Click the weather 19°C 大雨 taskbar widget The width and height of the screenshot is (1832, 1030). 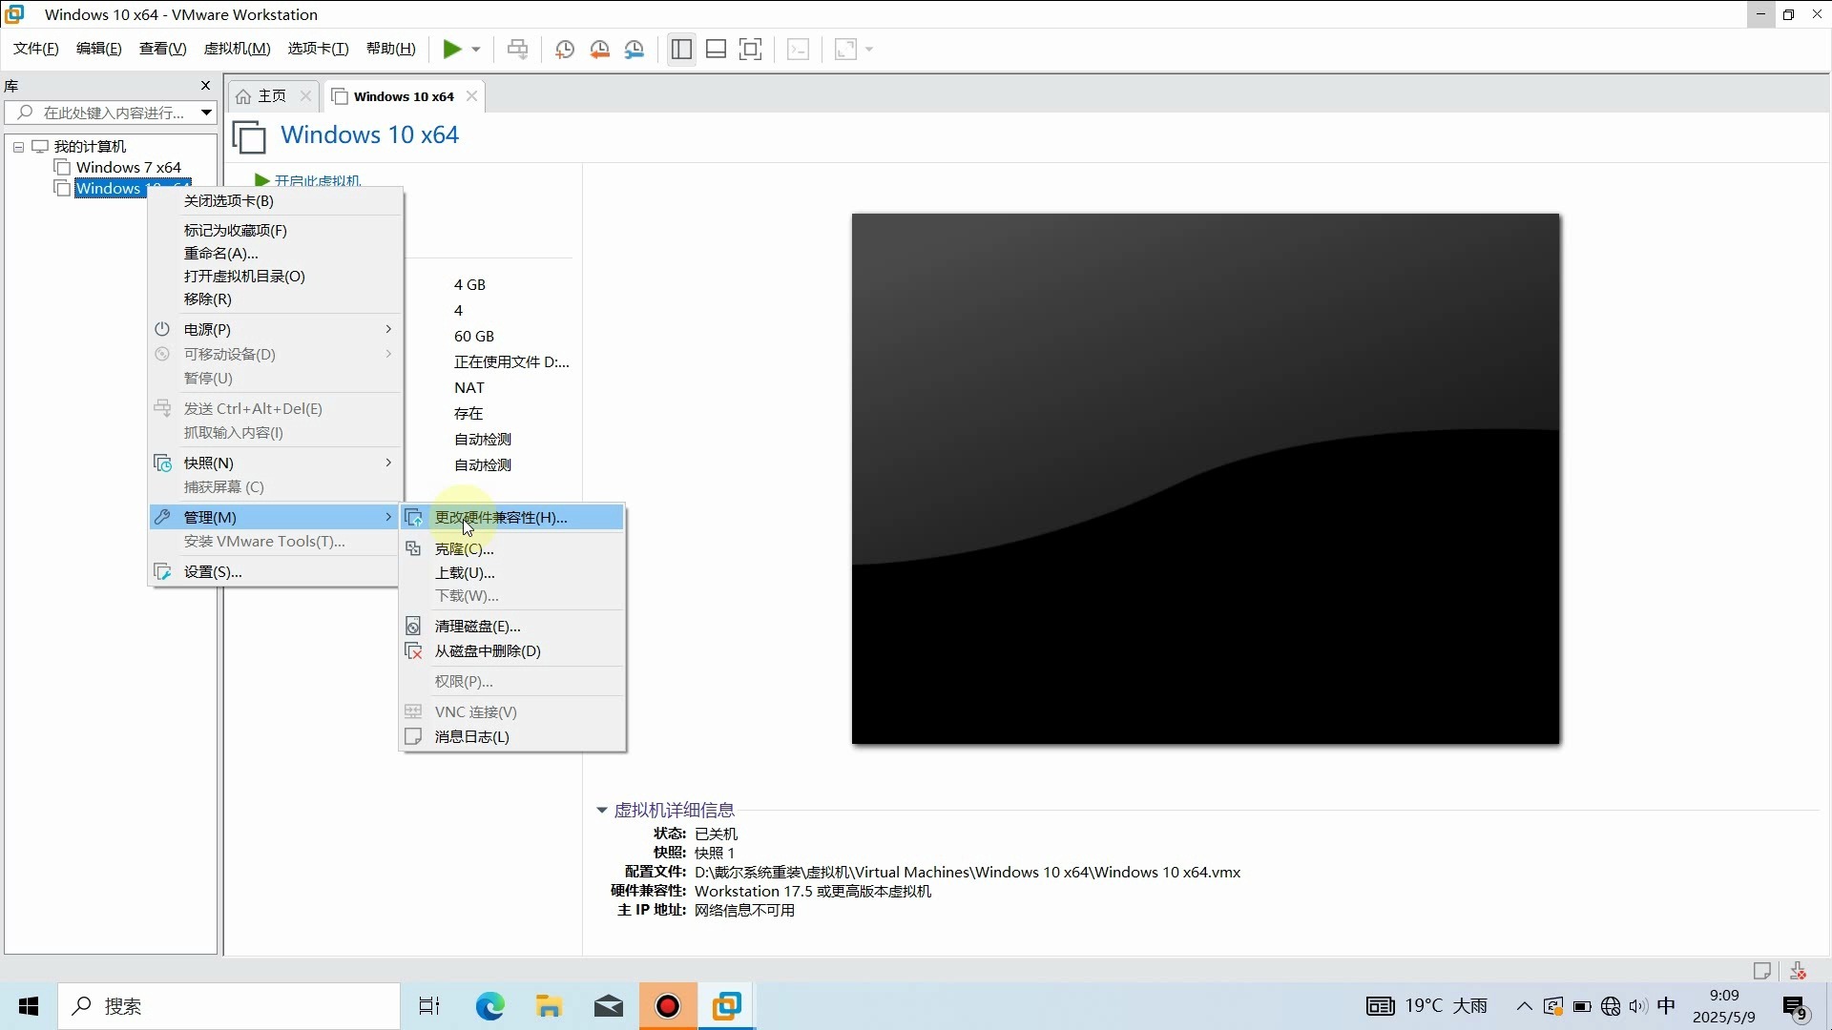click(1427, 1006)
